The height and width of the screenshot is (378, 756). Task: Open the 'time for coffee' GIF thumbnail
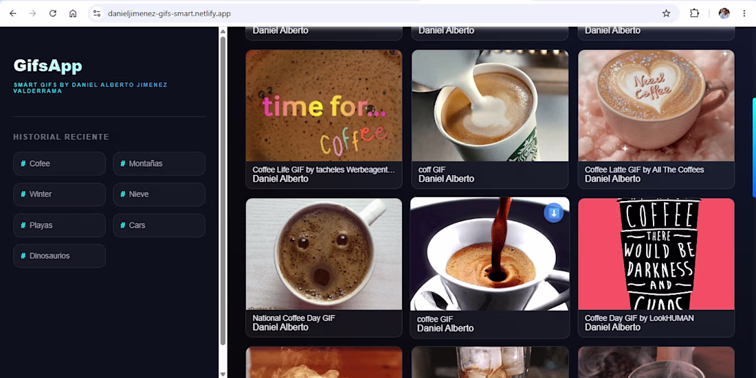324,106
